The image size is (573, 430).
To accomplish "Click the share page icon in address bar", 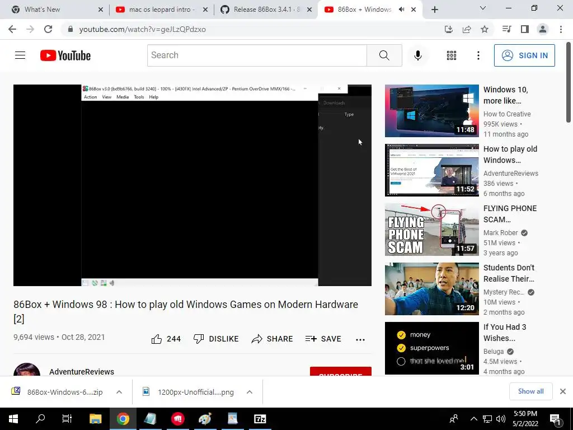I will tap(467, 29).
